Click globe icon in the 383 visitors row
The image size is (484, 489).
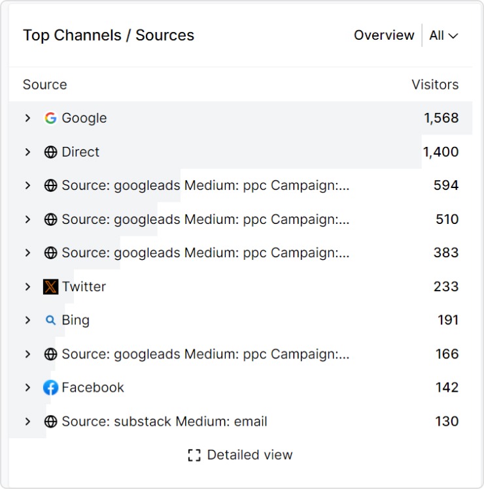[50, 253]
